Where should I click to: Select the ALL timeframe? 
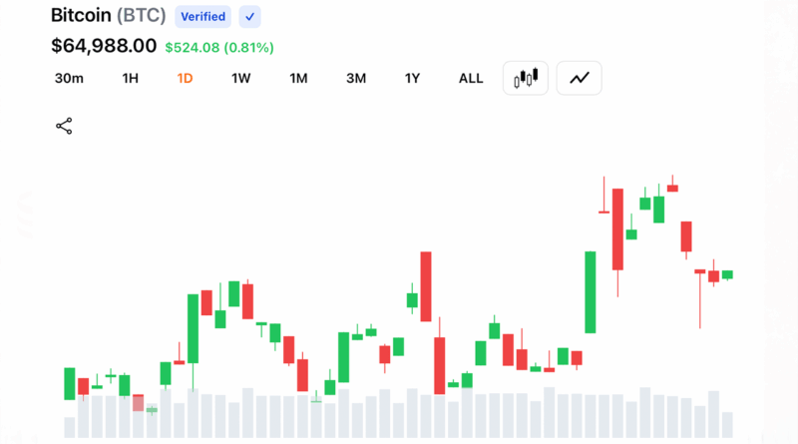(471, 79)
